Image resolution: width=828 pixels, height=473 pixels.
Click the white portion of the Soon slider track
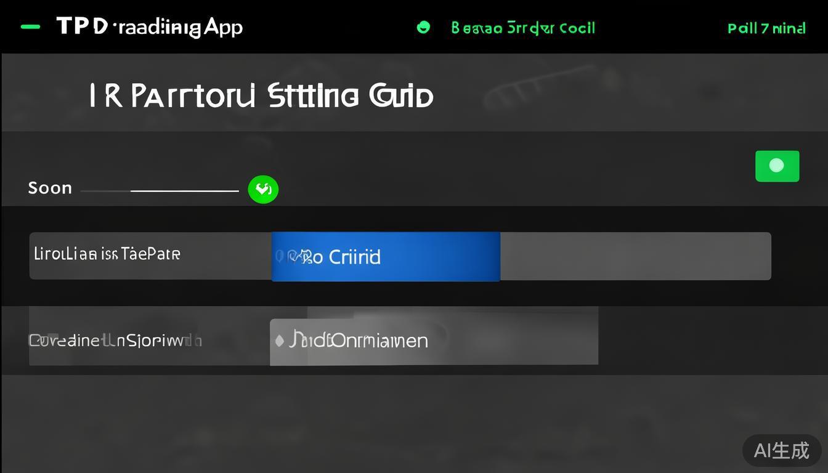point(185,191)
